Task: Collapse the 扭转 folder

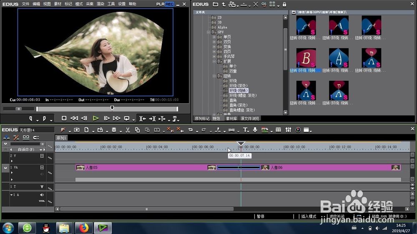Action: click(214, 76)
